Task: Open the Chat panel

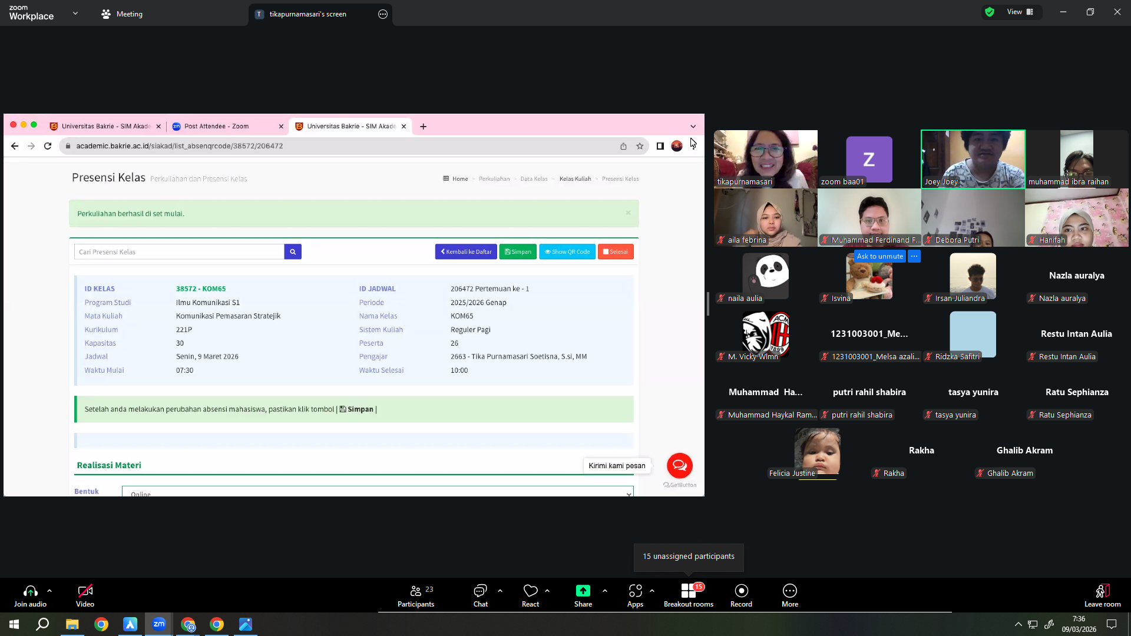Action: pyautogui.click(x=480, y=595)
